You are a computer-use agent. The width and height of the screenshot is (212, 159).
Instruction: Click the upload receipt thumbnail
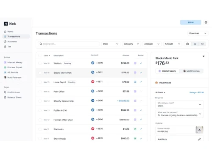[x=199, y=130]
